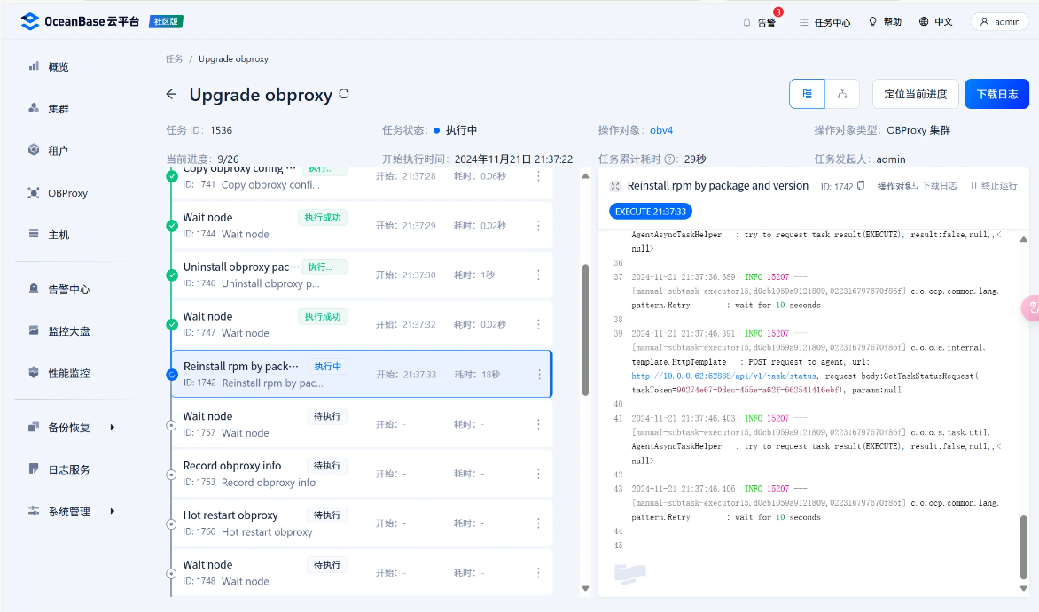This screenshot has width=1039, height=612.
Task: Open more options for Reinstall rpm task
Action: [539, 375]
